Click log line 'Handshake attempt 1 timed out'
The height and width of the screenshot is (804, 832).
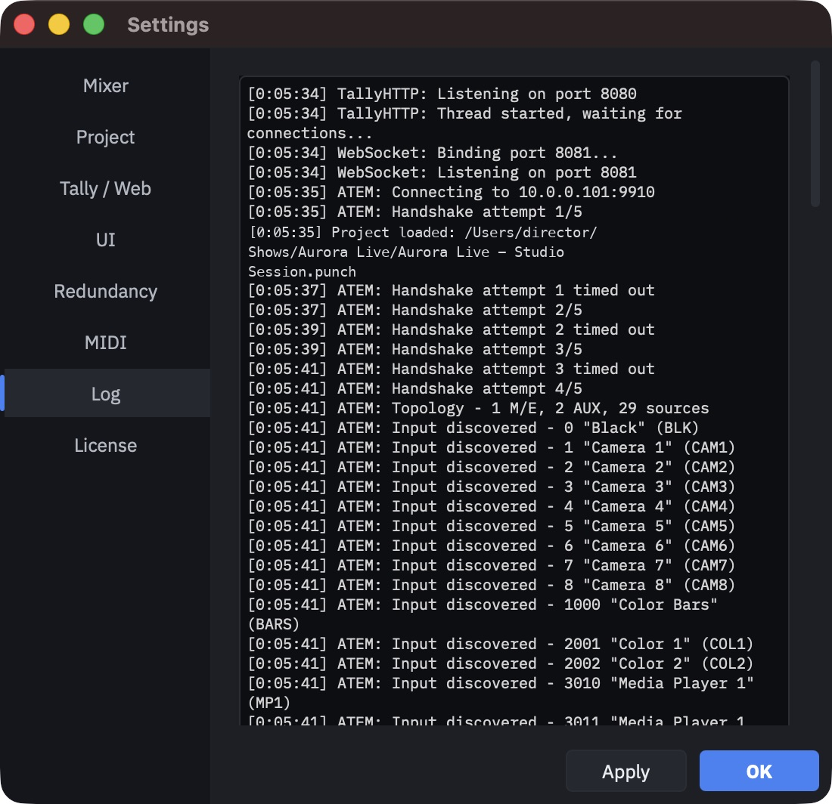[451, 290]
